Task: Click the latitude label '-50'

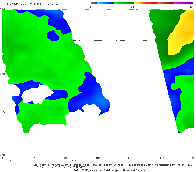Action: 2,74
